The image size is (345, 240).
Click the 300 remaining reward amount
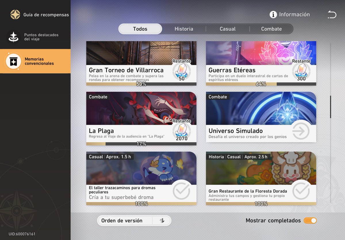(301, 79)
